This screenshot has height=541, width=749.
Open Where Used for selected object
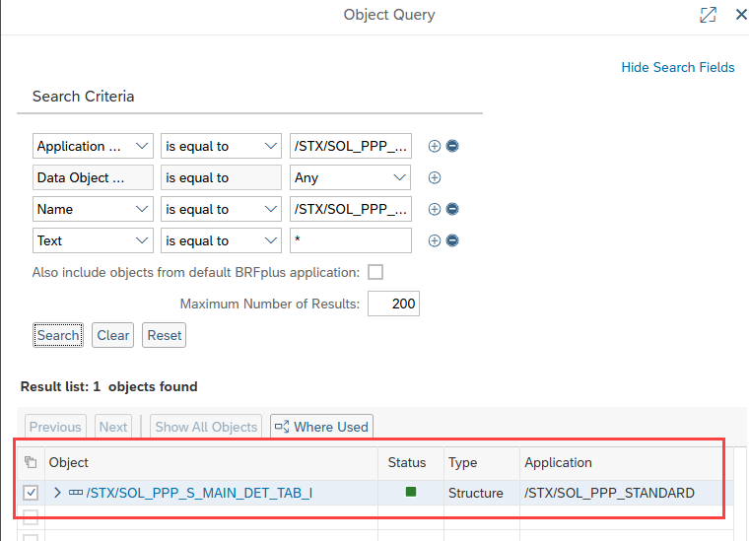pyautogui.click(x=321, y=427)
